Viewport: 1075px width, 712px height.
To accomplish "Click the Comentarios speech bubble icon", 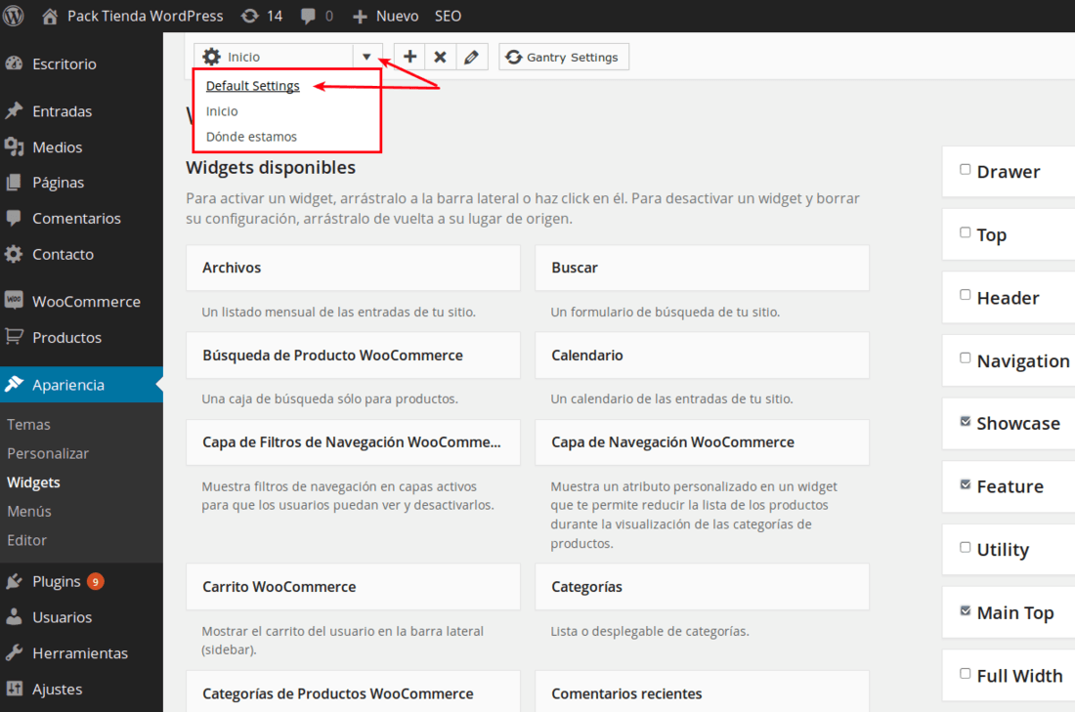I will (x=14, y=218).
